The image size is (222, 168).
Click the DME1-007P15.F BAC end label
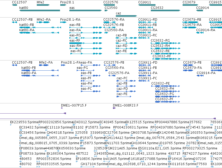(74, 105)
